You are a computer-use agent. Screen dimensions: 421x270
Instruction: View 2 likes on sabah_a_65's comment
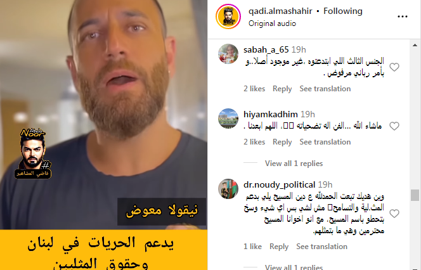click(x=254, y=89)
